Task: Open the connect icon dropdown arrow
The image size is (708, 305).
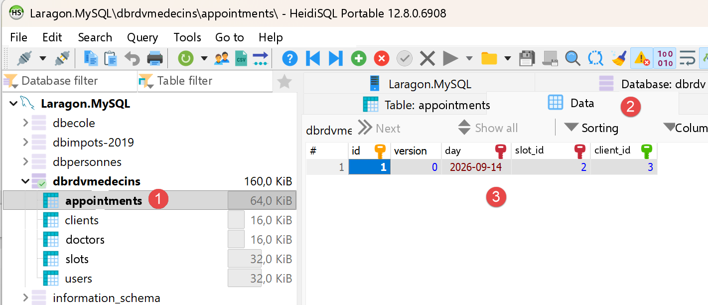Action: [x=43, y=59]
